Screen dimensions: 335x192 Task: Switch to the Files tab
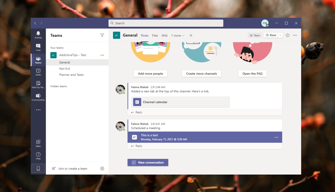155,36
